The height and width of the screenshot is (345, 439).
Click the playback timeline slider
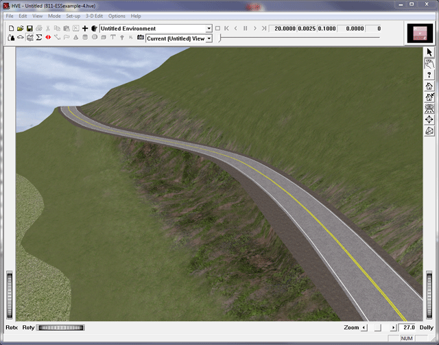pyautogui.click(x=220, y=38)
